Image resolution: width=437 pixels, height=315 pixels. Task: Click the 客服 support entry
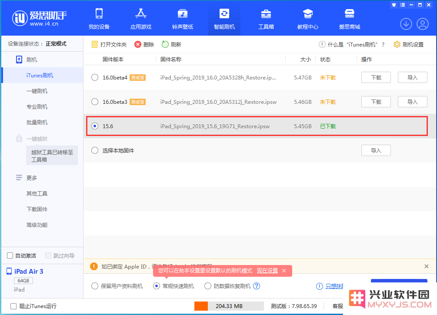click(x=337, y=306)
